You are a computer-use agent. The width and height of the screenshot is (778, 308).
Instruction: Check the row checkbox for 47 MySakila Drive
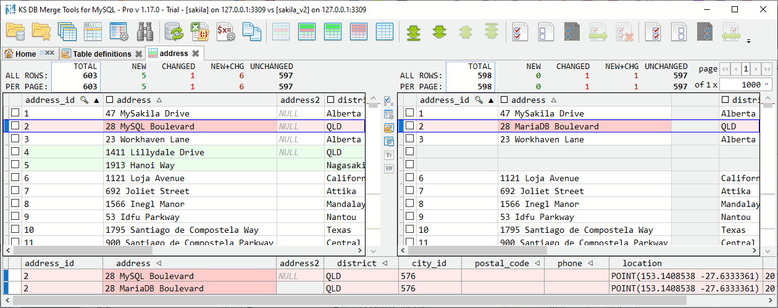click(x=15, y=113)
